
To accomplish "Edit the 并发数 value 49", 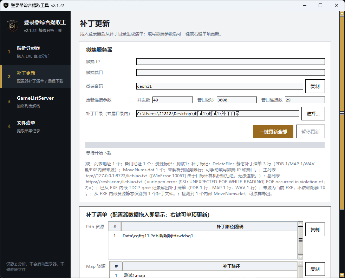I will click(x=172, y=100).
